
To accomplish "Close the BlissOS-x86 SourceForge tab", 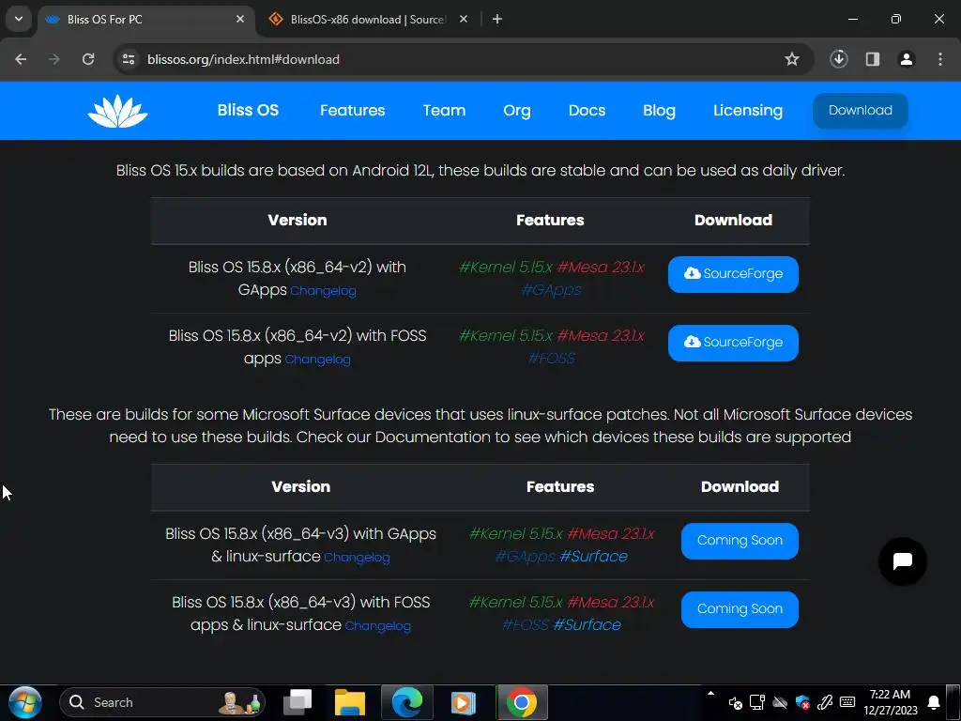I will point(464,19).
